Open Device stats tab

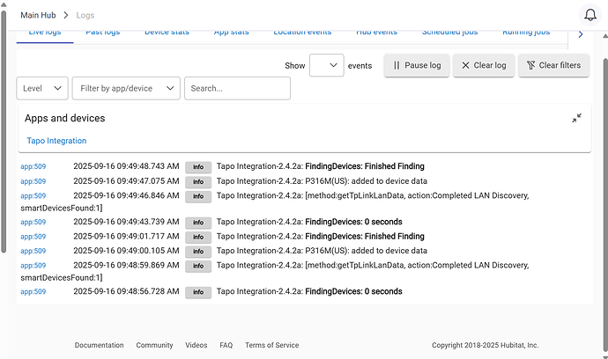point(167,33)
